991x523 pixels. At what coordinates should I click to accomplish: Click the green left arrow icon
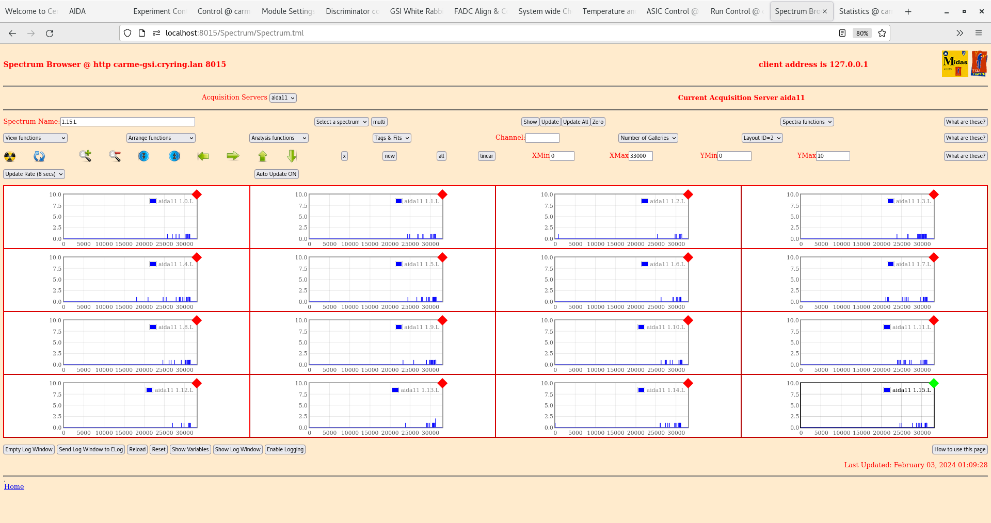coord(203,156)
